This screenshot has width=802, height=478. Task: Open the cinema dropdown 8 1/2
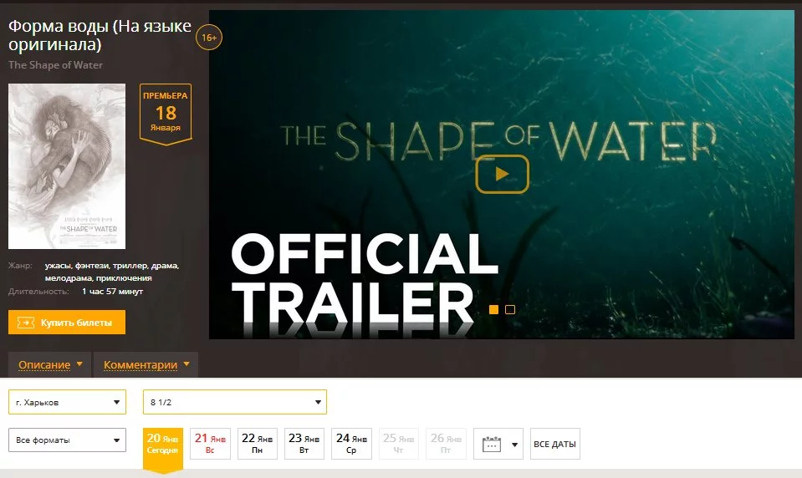[235, 402]
